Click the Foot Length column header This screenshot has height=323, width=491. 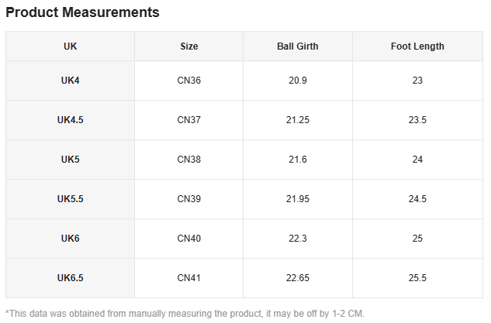coord(417,46)
